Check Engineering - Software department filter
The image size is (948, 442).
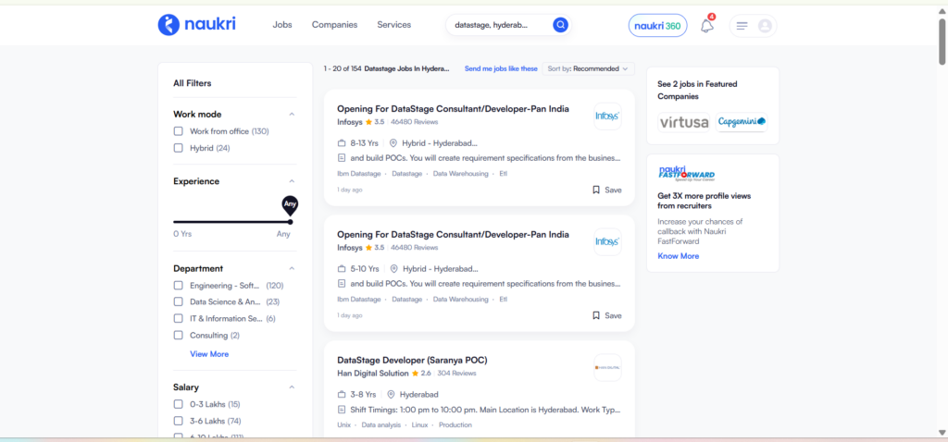pyautogui.click(x=179, y=286)
